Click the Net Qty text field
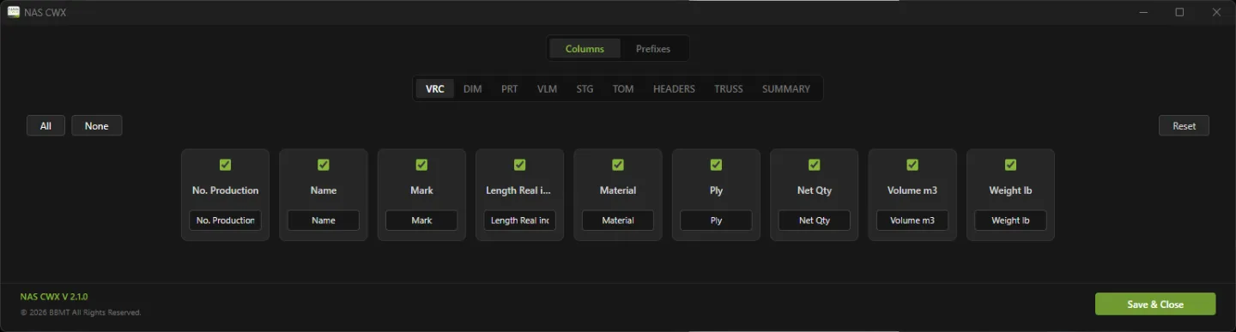 (815, 220)
